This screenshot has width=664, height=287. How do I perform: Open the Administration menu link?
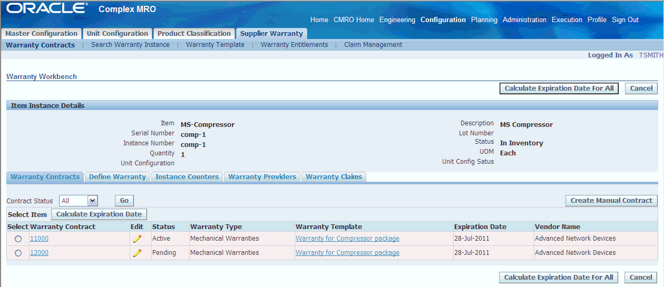(x=524, y=20)
